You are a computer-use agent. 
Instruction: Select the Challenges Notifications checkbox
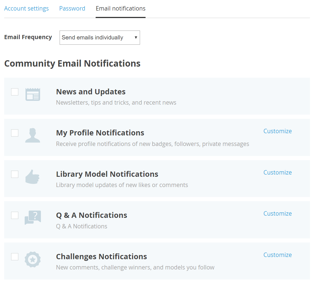click(15, 257)
